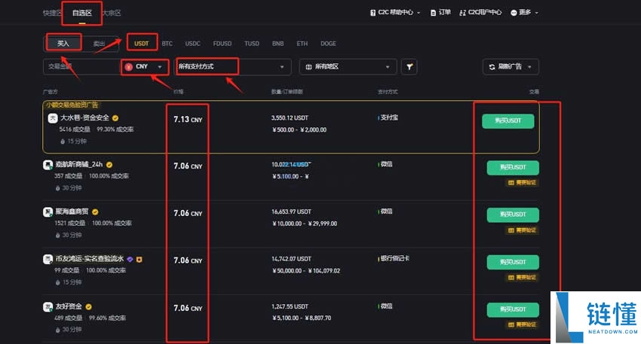Click orange shield badge beside 币友鸿运
Screen dimensions: 641x344
tap(139, 259)
